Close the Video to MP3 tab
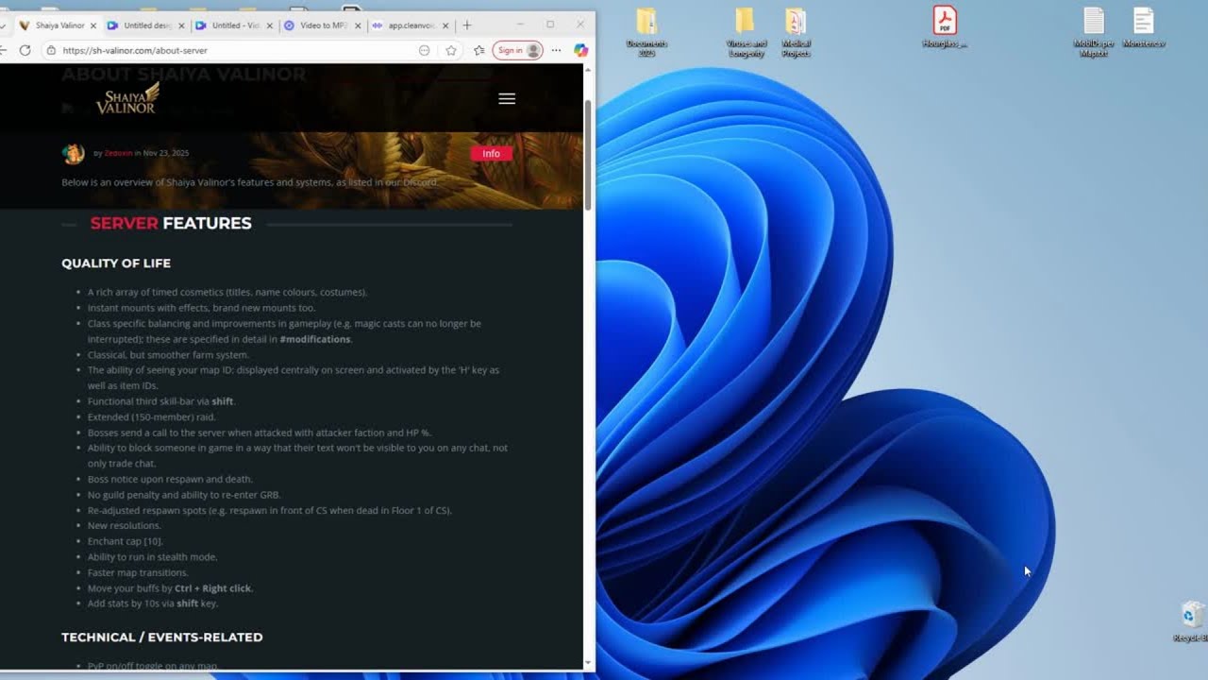This screenshot has width=1208, height=680. 358,25
